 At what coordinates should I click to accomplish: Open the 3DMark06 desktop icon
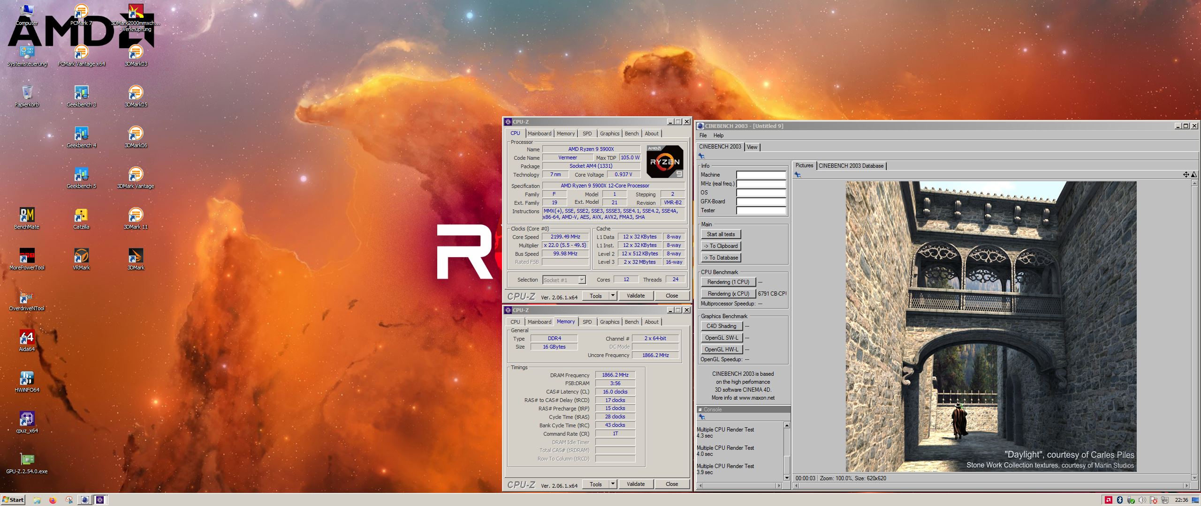coord(136,137)
